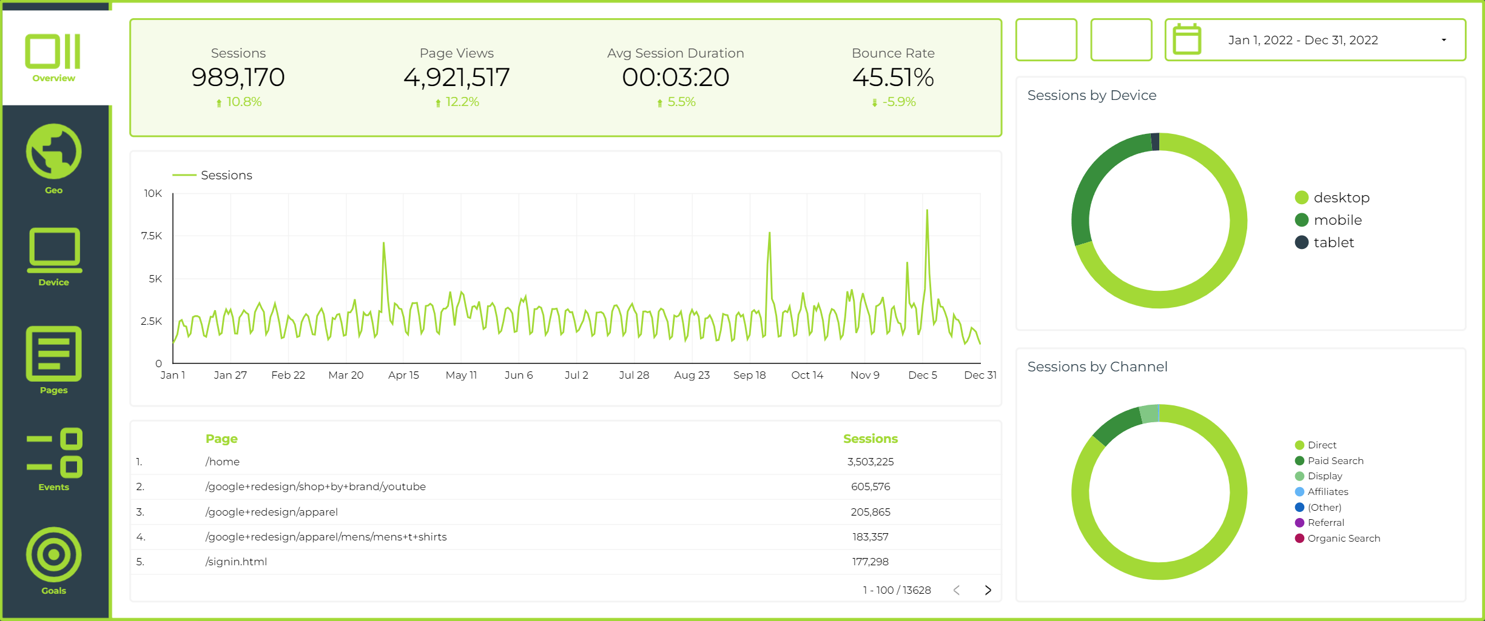1485x621 pixels.
Task: Click the desktop legend color dot
Action: tap(1301, 198)
